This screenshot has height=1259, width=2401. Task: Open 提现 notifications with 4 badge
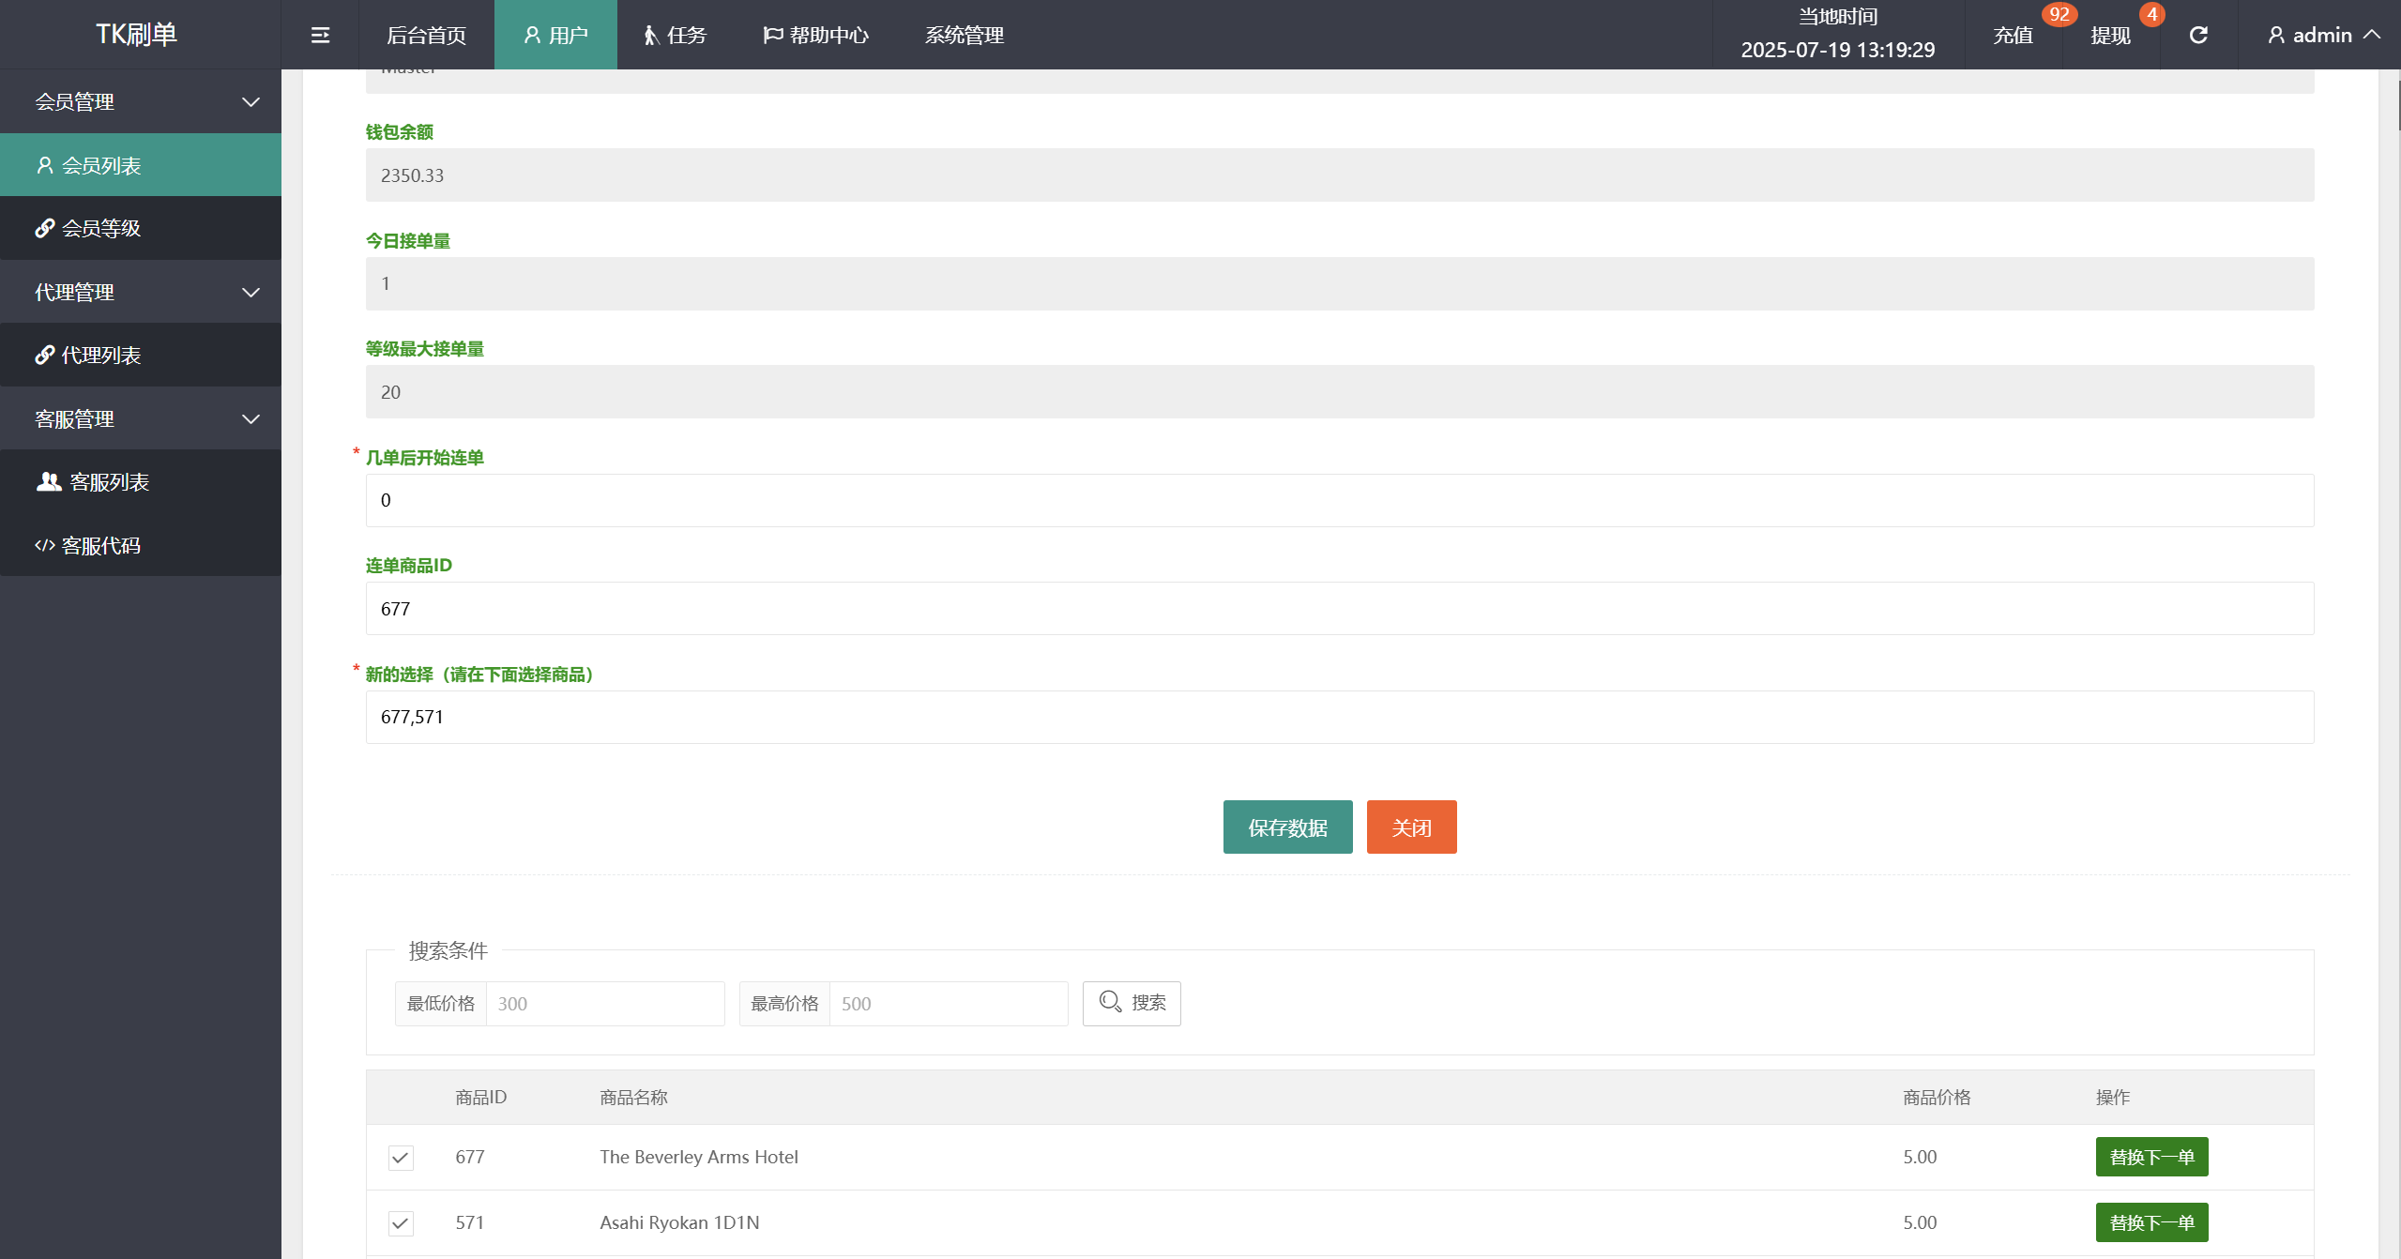pyautogui.click(x=2111, y=36)
